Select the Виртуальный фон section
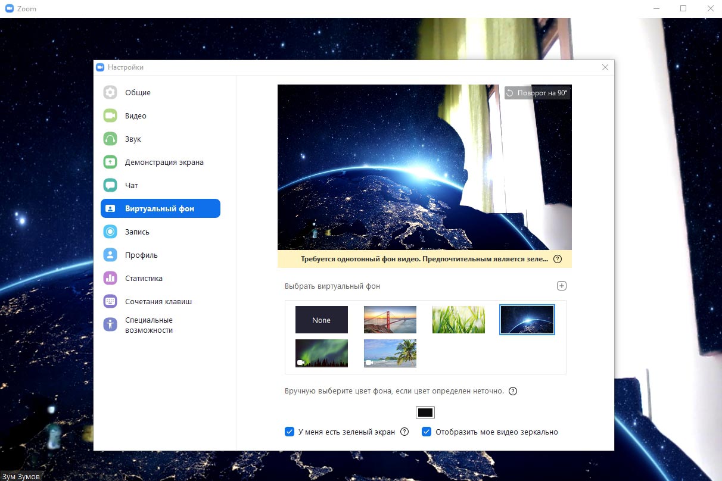 pyautogui.click(x=160, y=208)
